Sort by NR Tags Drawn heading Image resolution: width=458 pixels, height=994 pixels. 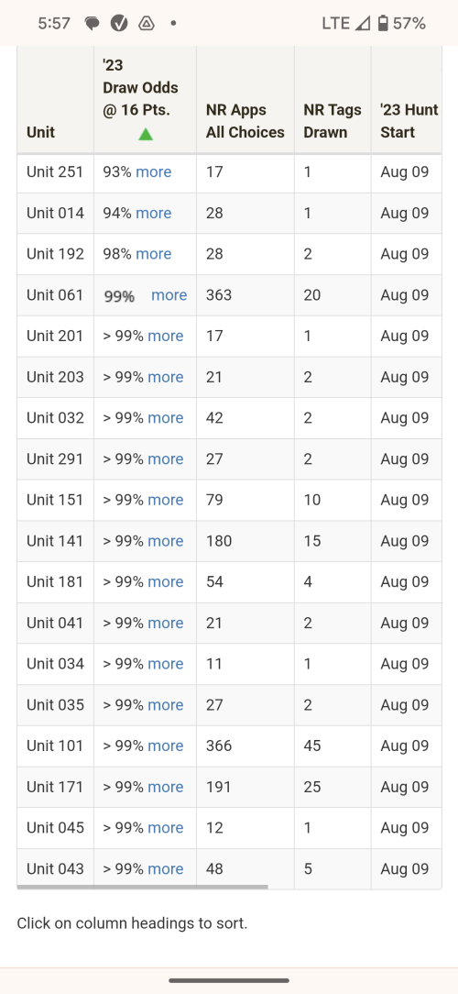tap(333, 121)
